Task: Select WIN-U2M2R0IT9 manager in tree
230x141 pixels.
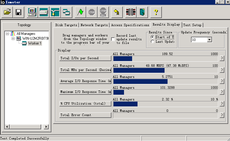Action: [35, 38]
